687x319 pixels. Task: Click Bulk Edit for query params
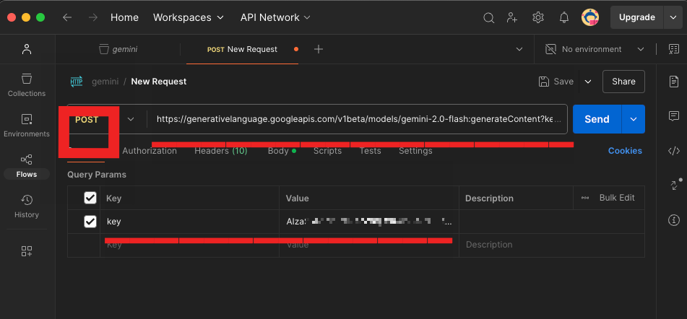click(x=617, y=198)
